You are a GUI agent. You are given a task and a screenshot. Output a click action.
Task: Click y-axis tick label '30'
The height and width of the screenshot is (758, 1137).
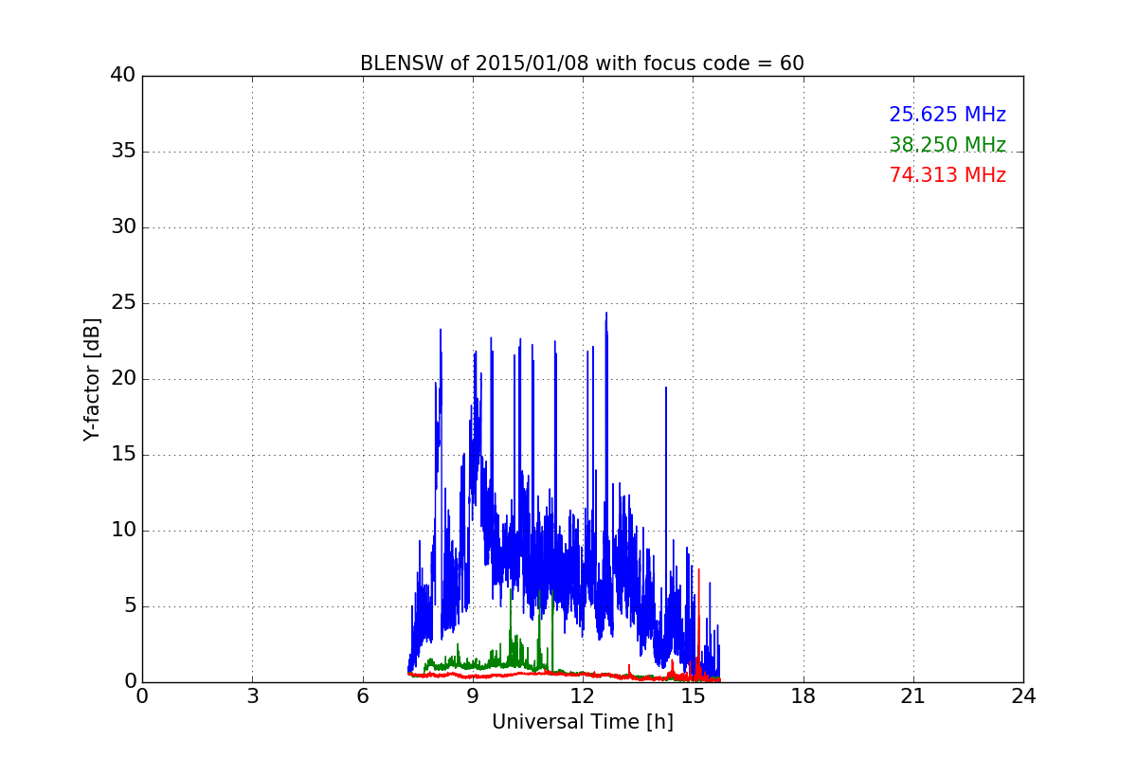123,227
